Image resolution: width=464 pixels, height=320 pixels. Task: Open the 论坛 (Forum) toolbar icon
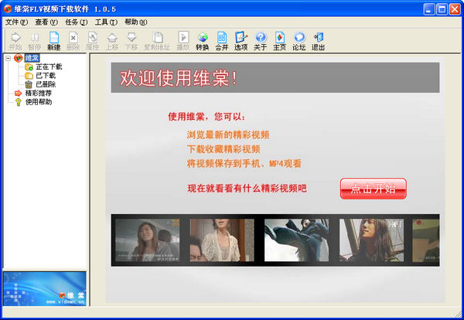click(299, 41)
